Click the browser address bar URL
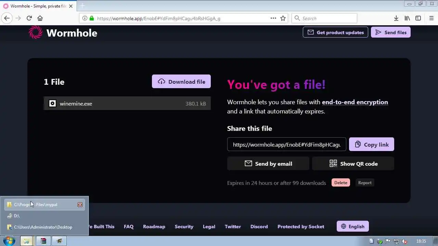Screen dimensions: 438x246 (159, 18)
